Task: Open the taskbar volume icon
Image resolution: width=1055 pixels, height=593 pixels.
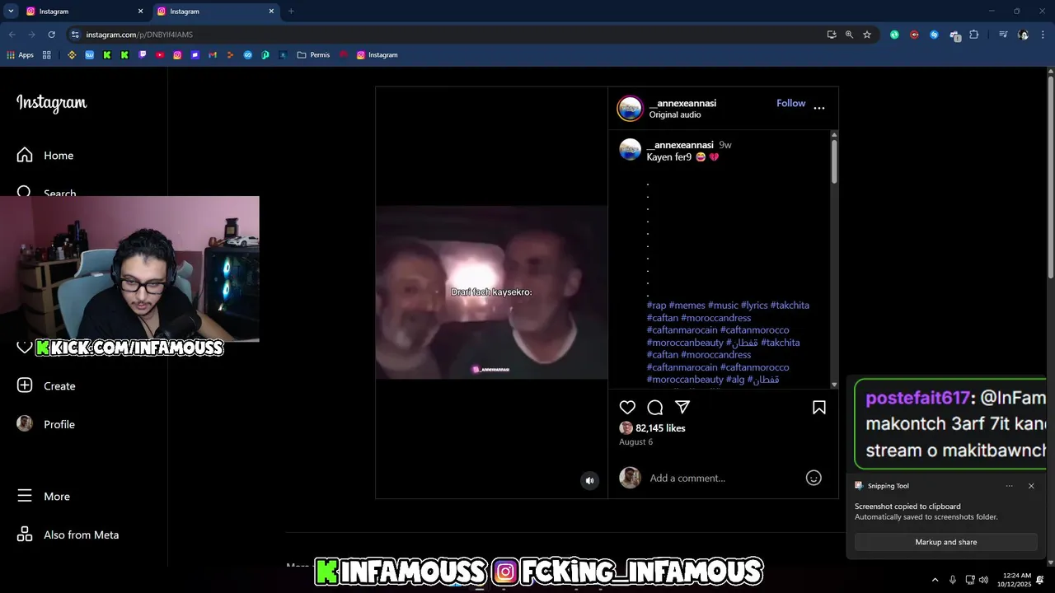Action: tap(983, 580)
